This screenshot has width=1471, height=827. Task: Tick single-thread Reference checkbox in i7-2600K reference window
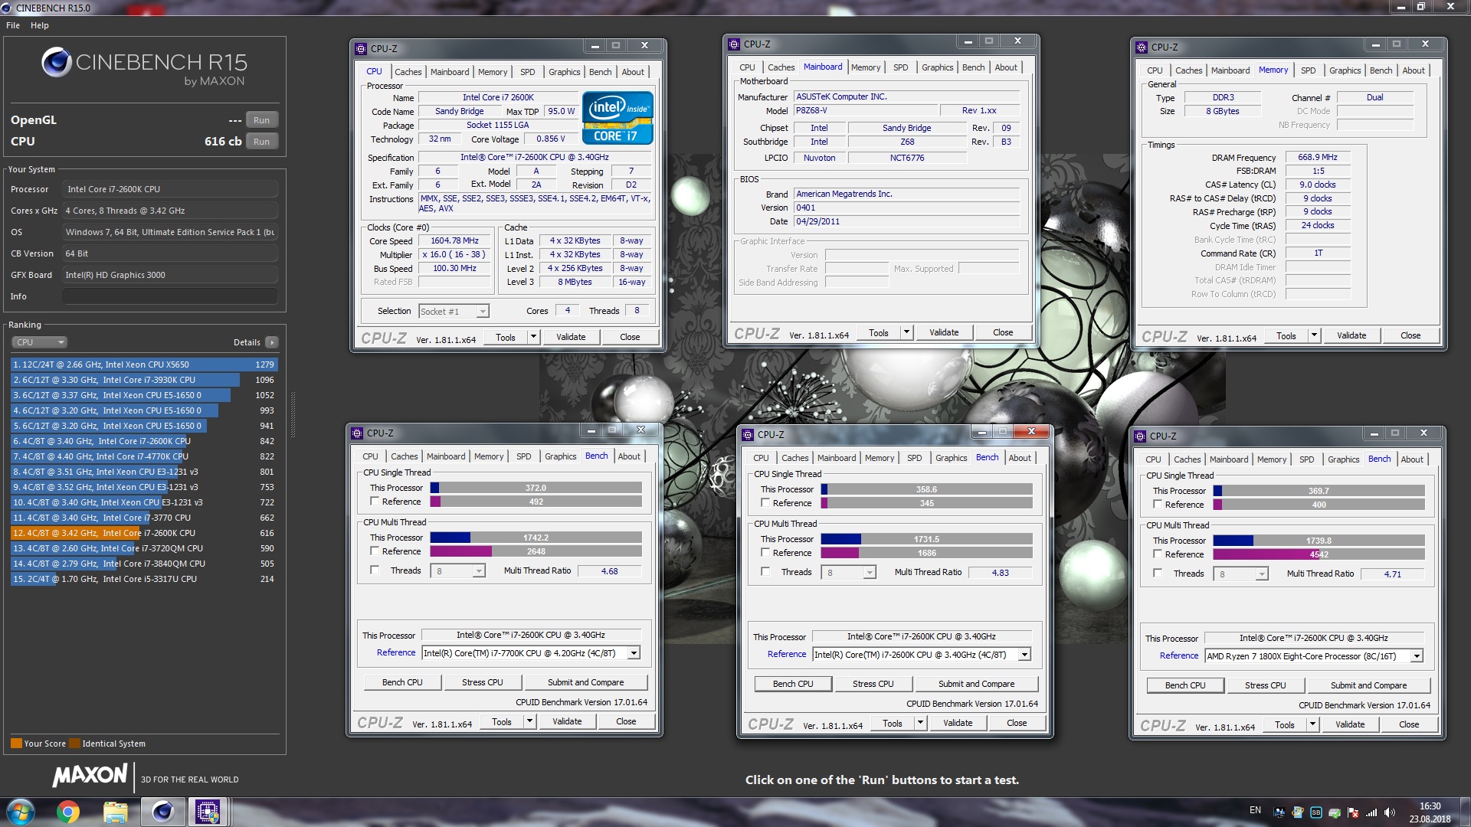point(765,503)
